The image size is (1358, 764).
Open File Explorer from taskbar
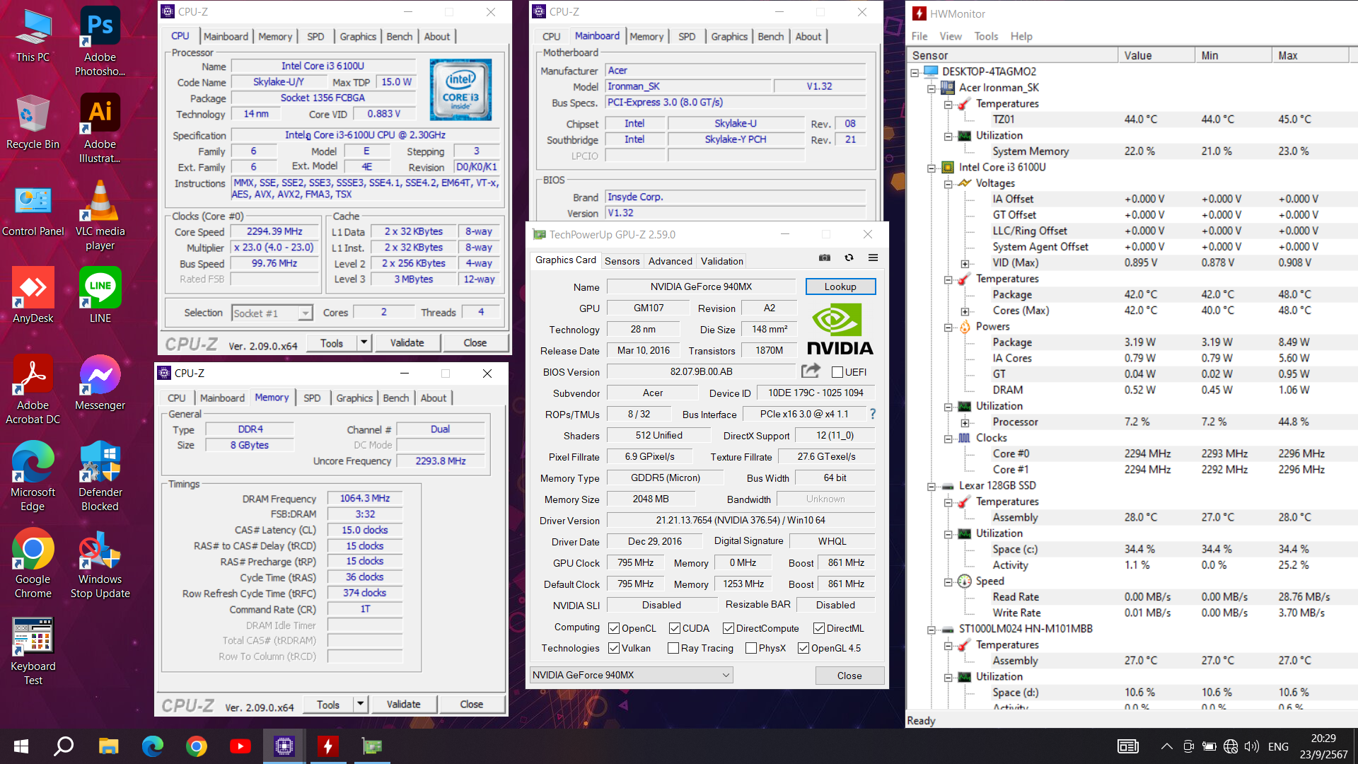click(x=108, y=746)
